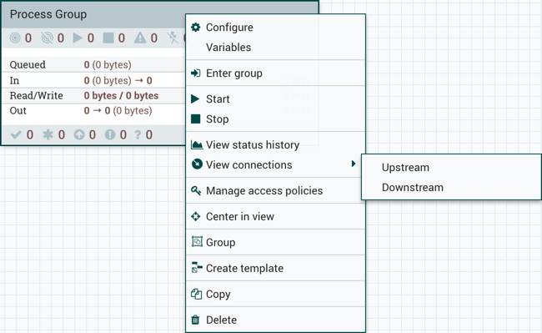Select Upstream from connections submenu
The width and height of the screenshot is (542, 333).
(405, 168)
